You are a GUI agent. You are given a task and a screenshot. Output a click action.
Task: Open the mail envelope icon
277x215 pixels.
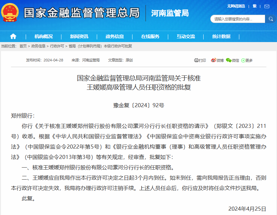click(267, 6)
